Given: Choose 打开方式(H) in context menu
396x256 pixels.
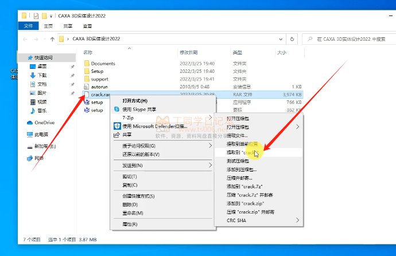Looking at the screenshot, I should (163, 100).
